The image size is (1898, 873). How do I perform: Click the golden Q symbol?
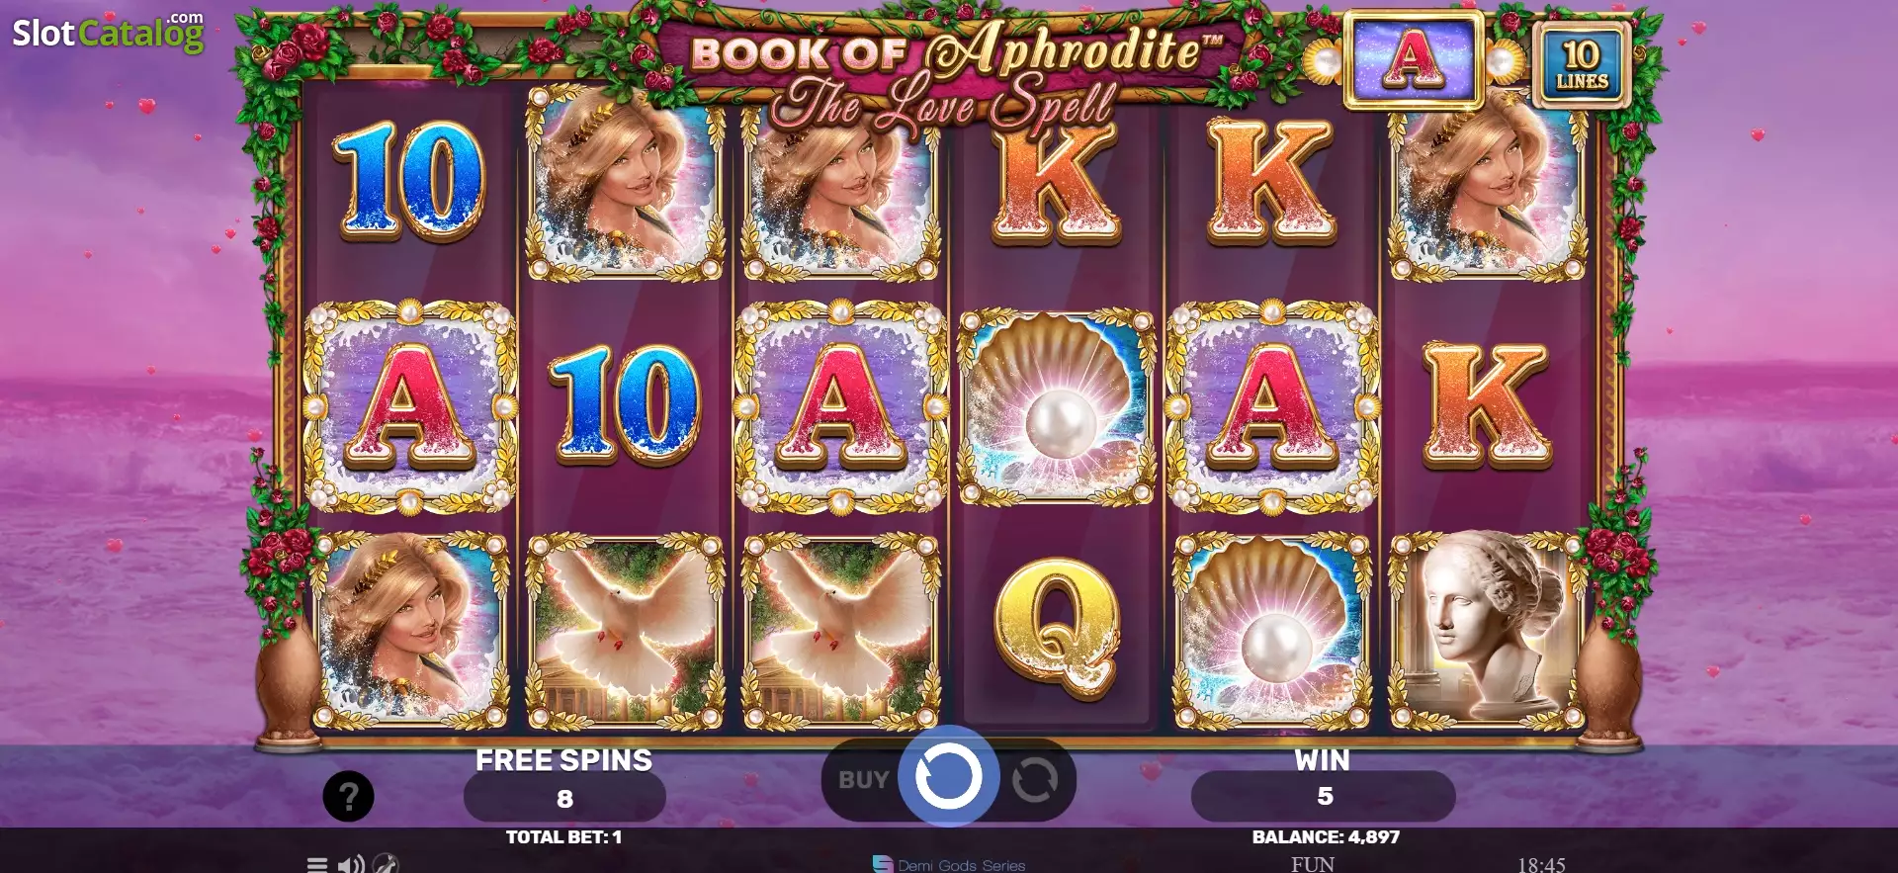tap(1056, 629)
